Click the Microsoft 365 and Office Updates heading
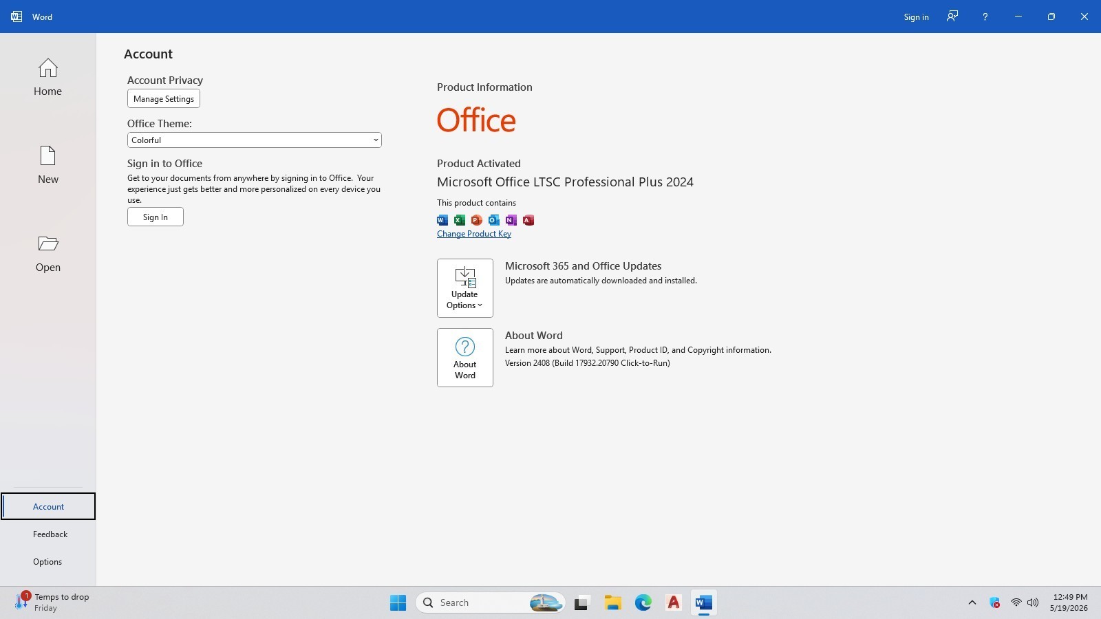 [584, 266]
